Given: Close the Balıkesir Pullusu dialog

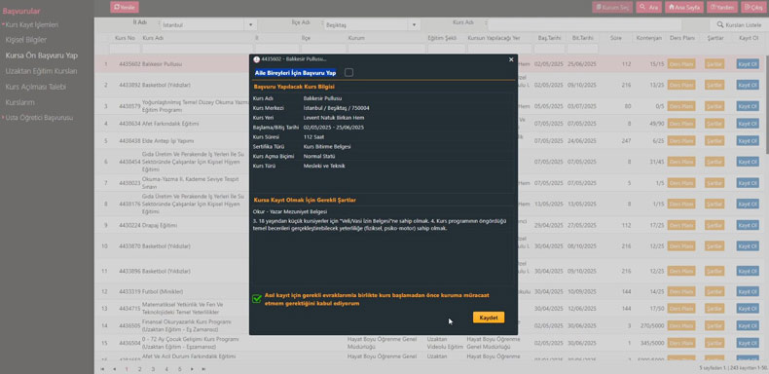Looking at the screenshot, I should (511, 59).
